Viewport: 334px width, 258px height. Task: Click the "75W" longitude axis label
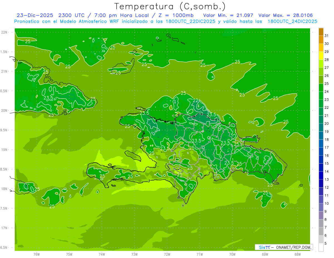point(69,254)
